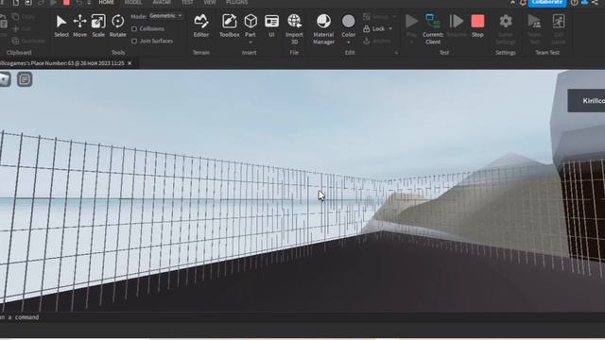Click the share icon at top right
This screenshot has height=340, width=605.
click(595, 2)
